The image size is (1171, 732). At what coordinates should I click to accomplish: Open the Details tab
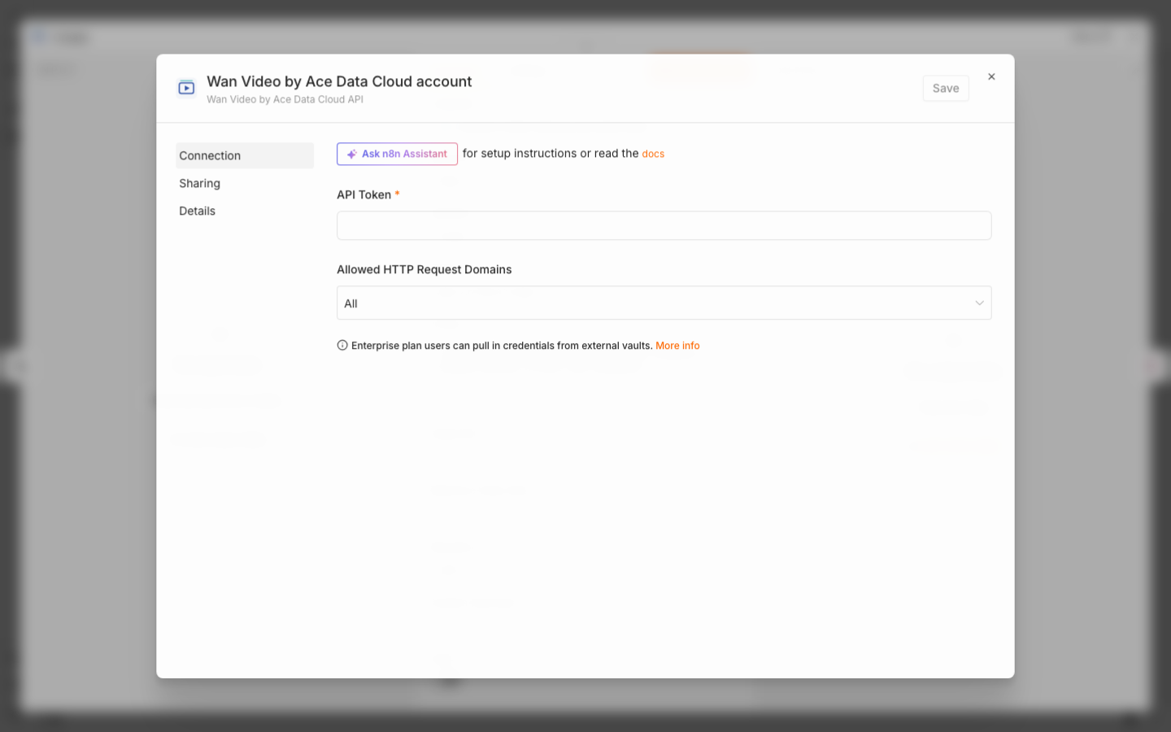point(245,211)
